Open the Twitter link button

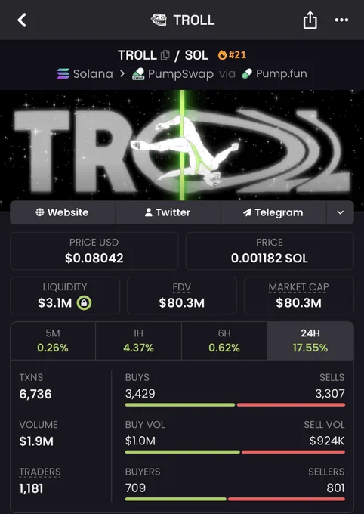[168, 212]
